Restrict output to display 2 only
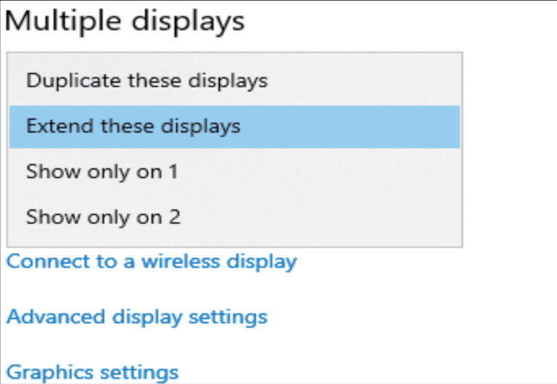This screenshot has height=384, width=557. 103,218
